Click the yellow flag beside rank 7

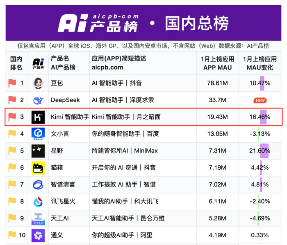pos(12,184)
